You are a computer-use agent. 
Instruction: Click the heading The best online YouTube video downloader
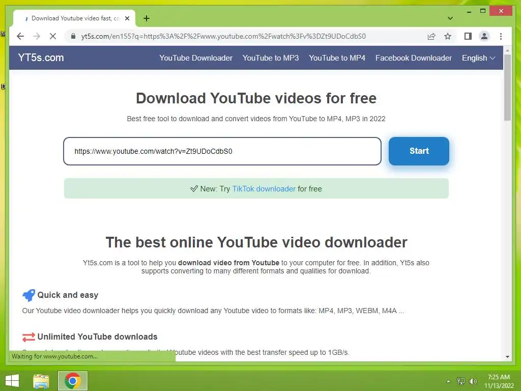pos(256,242)
